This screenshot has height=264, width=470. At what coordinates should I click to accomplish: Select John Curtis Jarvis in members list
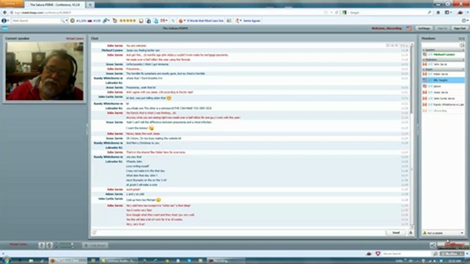click(443, 98)
